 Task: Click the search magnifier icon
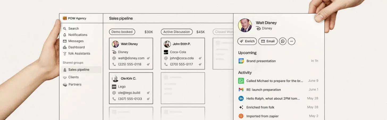(65, 29)
